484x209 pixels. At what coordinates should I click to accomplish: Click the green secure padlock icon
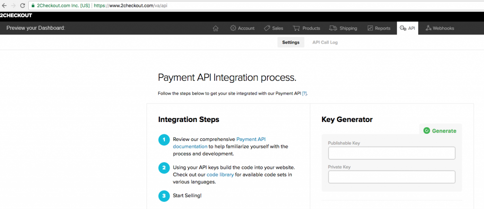[33, 6]
